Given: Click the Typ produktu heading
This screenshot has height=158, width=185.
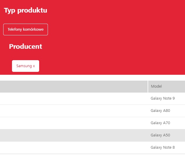Looking at the screenshot, I should point(25,11).
